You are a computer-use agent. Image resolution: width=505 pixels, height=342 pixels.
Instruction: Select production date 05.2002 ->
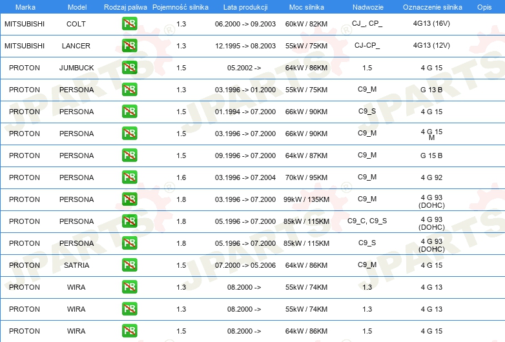pos(244,68)
